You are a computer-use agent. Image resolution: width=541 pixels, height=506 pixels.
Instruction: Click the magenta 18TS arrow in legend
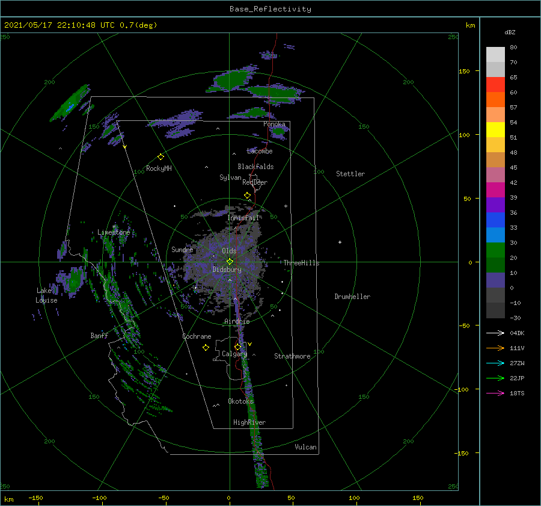pos(495,393)
